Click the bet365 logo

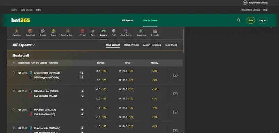point(21,21)
